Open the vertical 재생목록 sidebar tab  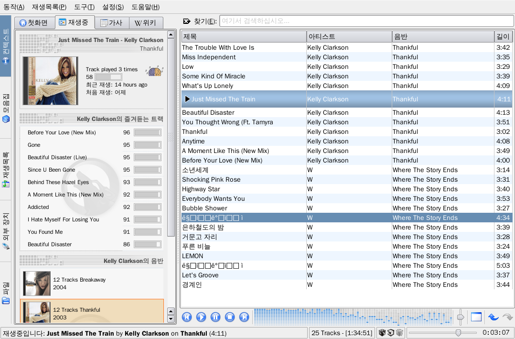pyautogui.click(x=6, y=169)
